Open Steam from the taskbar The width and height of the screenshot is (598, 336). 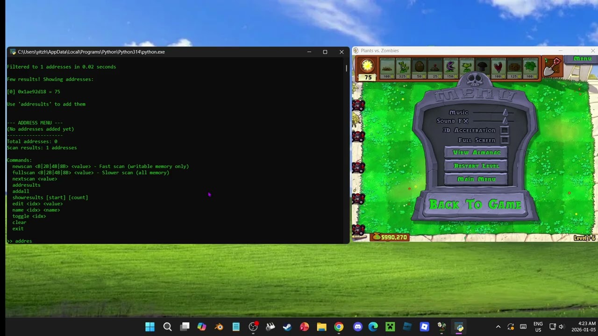(x=287, y=327)
